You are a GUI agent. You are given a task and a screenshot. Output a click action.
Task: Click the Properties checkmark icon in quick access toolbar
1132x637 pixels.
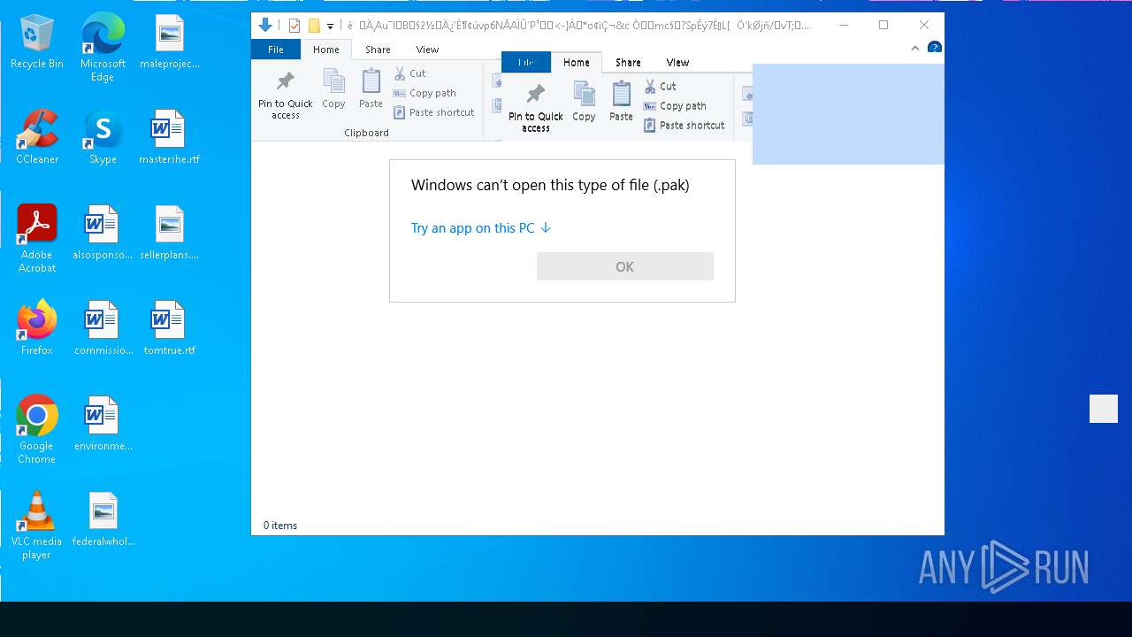pyautogui.click(x=295, y=26)
